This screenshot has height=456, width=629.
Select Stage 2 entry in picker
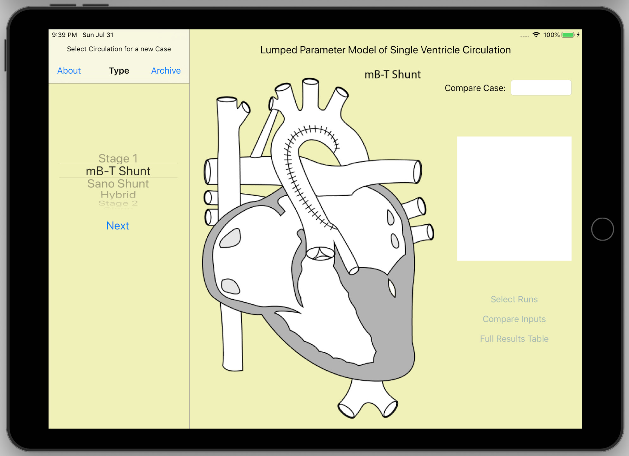click(118, 203)
